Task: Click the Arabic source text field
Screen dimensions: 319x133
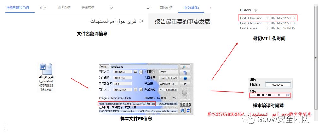Action: click(113, 21)
